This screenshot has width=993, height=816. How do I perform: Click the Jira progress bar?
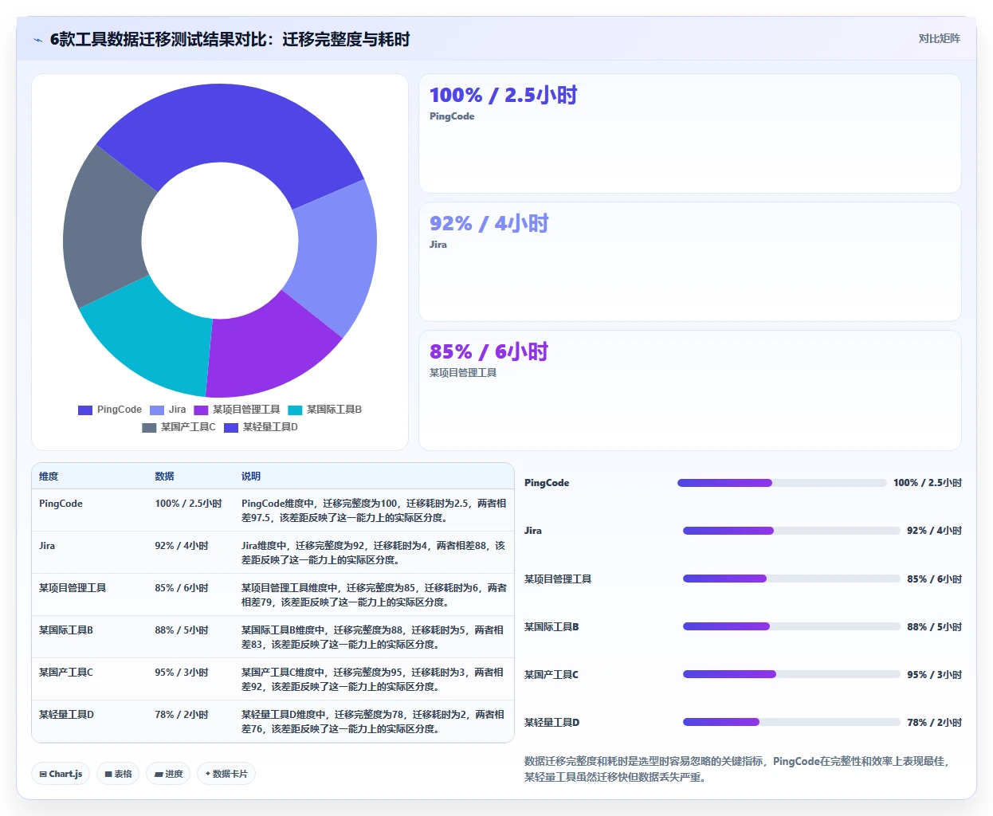tap(791, 531)
